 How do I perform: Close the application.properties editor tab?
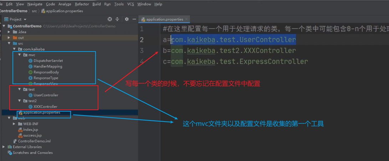(x=186, y=19)
